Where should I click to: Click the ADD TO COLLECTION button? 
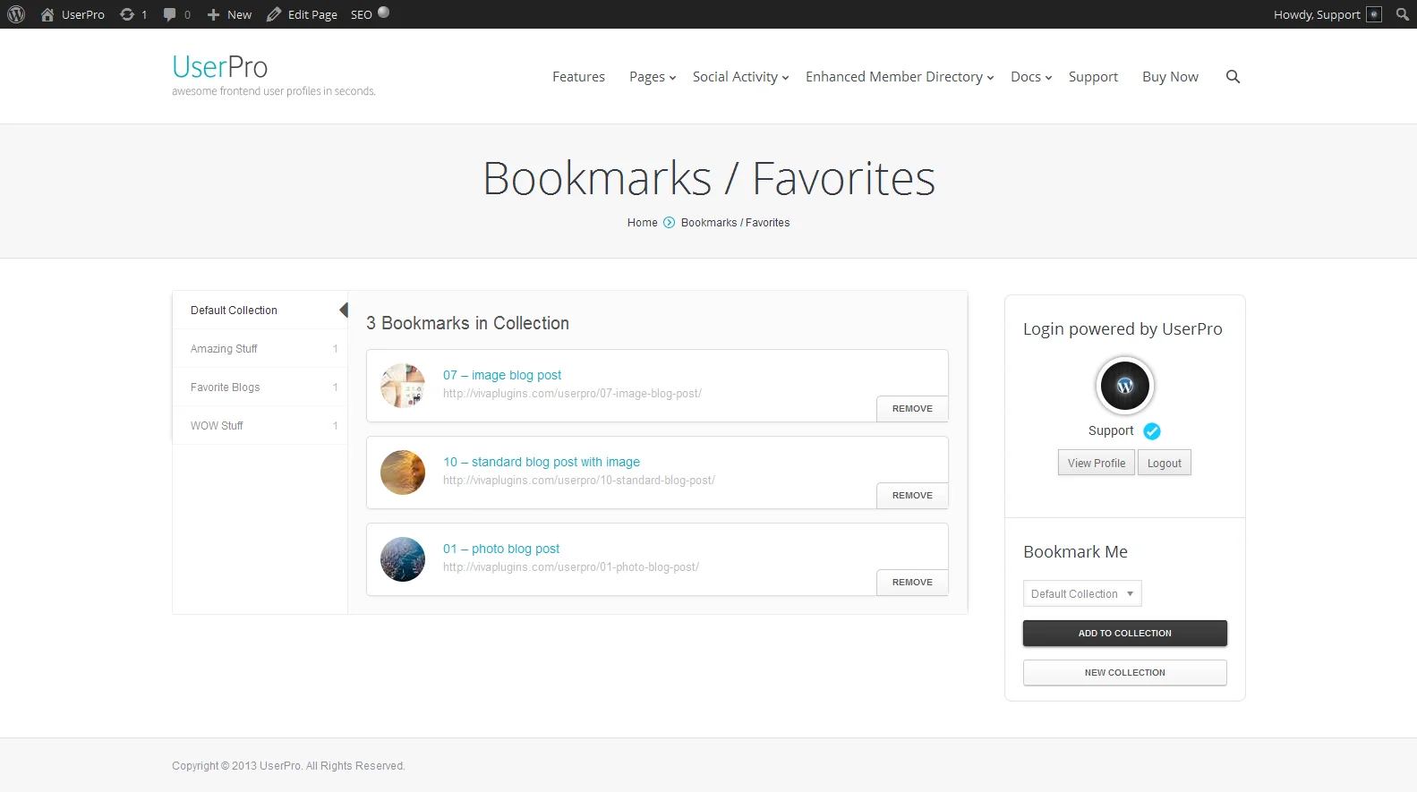click(x=1125, y=633)
